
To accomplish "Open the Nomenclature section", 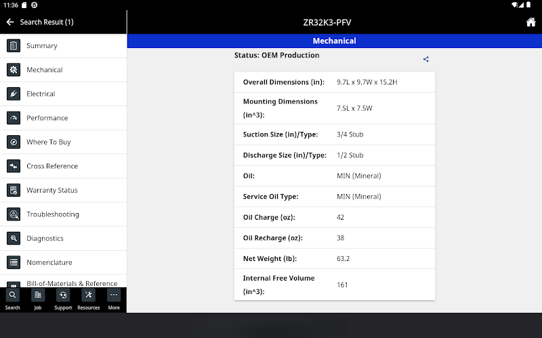I will (x=63, y=262).
